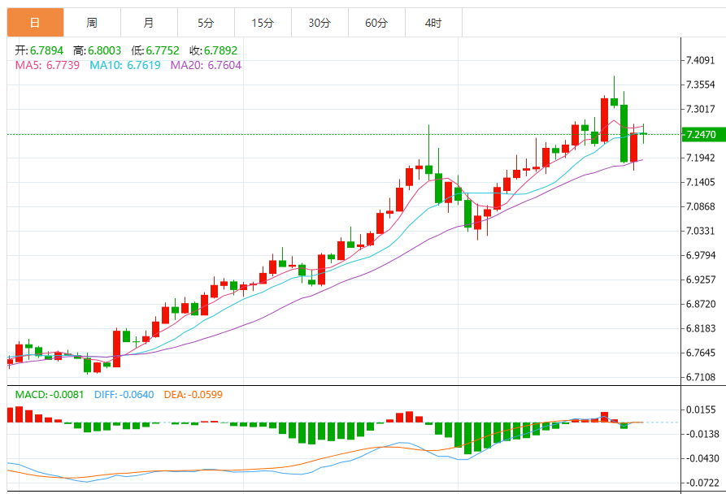The width and height of the screenshot is (726, 494).
Task: Click the -0.0722 MACD axis label
Action: pyautogui.click(x=702, y=483)
